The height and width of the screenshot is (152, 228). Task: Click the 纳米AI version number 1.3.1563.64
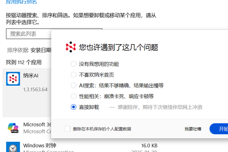(35, 89)
